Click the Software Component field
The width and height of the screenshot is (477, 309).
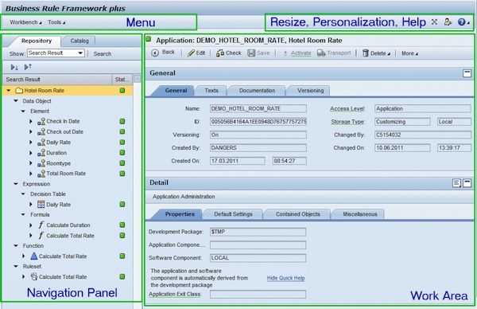click(x=258, y=258)
